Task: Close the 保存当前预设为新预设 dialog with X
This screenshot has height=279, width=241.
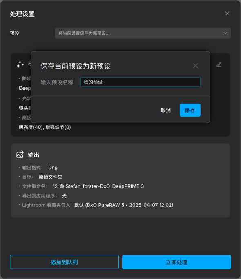Action: coord(195,66)
